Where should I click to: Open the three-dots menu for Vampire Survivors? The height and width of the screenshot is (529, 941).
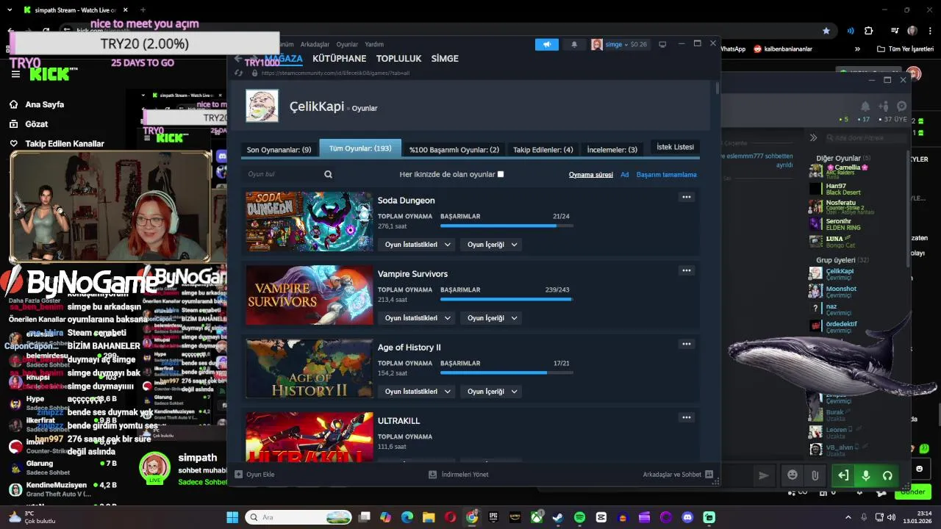coord(686,270)
